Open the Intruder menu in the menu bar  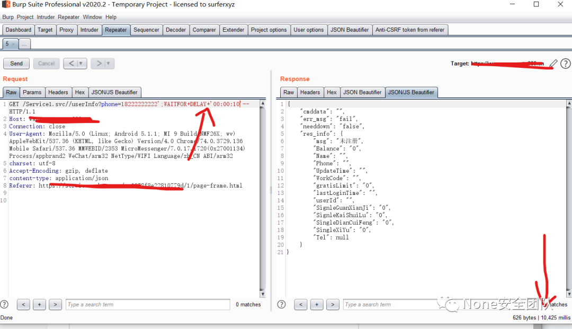pos(46,17)
